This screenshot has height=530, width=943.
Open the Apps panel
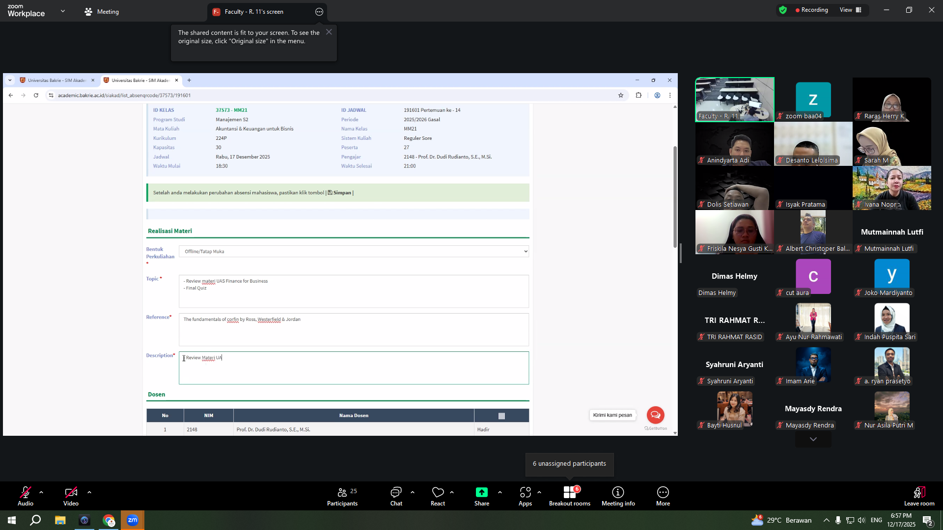click(525, 496)
